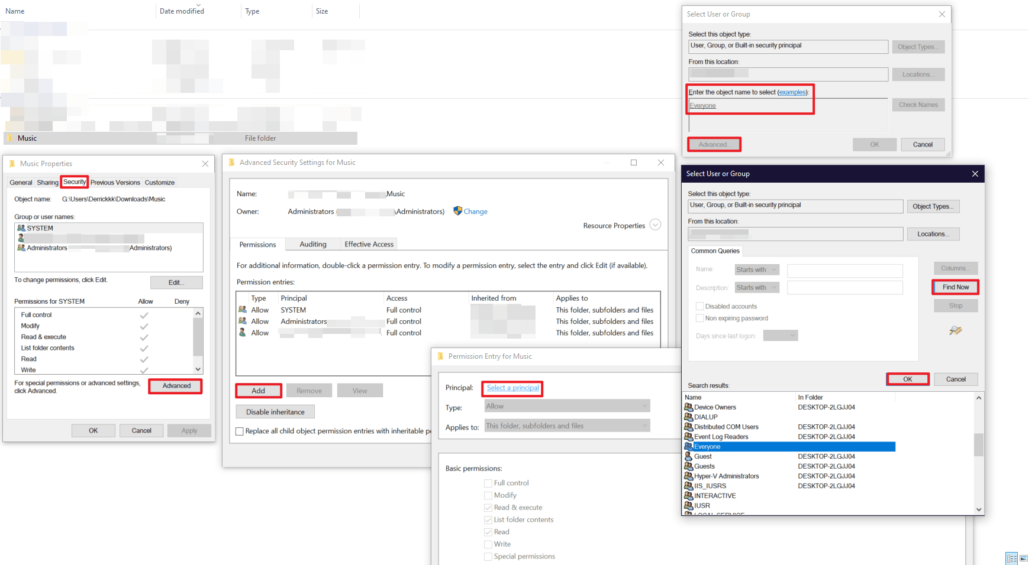Click the IUSR group icon

[689, 505]
